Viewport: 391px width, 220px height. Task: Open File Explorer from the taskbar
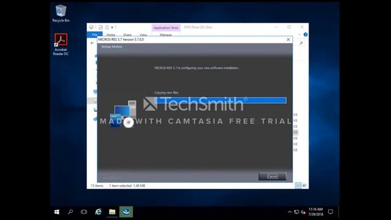click(x=112, y=212)
